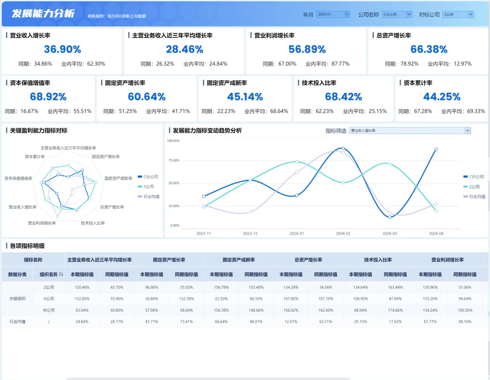Click 业内平均：62.30% text
This screenshot has width=490, height=380.
pos(83,64)
